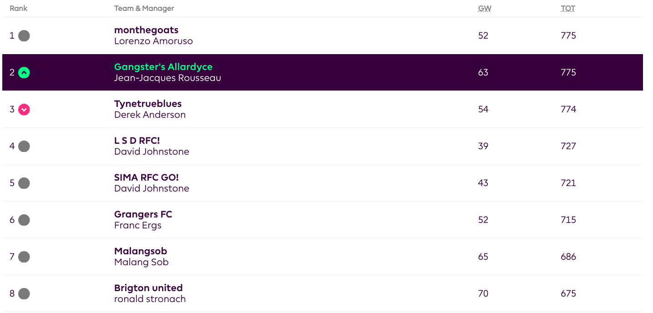This screenshot has width=653, height=313.
Task: Open the Brigton united team
Action: [x=148, y=288]
